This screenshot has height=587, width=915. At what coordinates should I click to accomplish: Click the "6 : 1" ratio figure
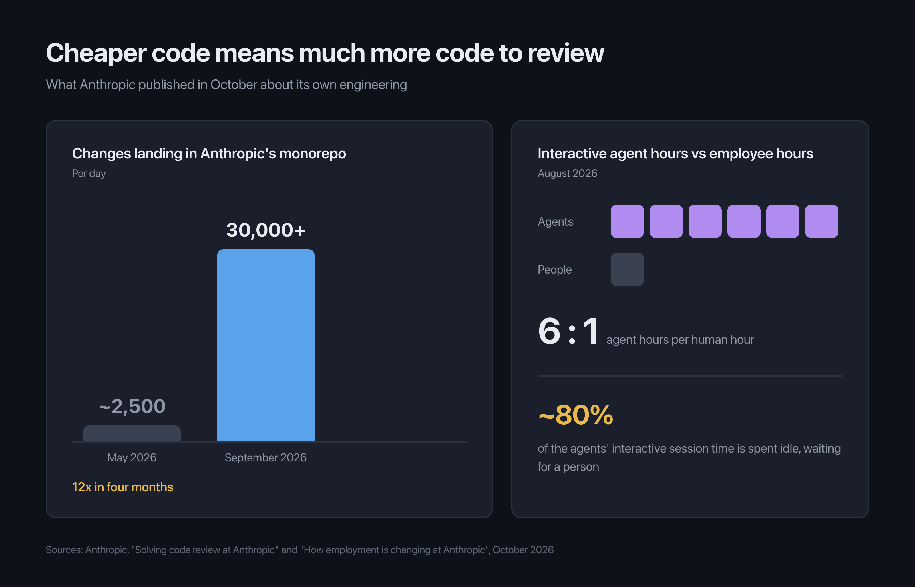coord(568,331)
